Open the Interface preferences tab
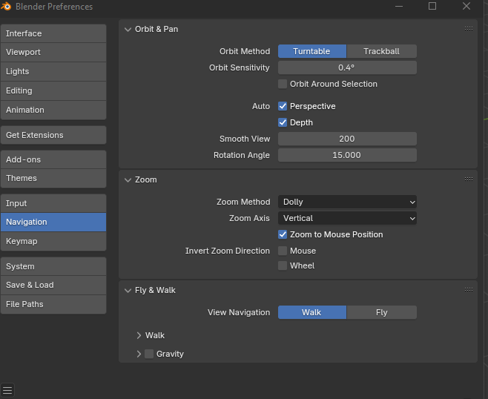Viewport: 488px width, 399px height. [x=53, y=33]
